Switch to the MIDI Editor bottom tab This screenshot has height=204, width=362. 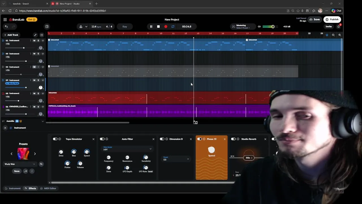(48, 188)
